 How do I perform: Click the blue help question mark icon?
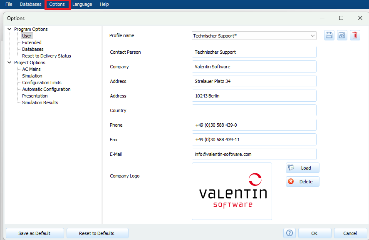[290, 233]
